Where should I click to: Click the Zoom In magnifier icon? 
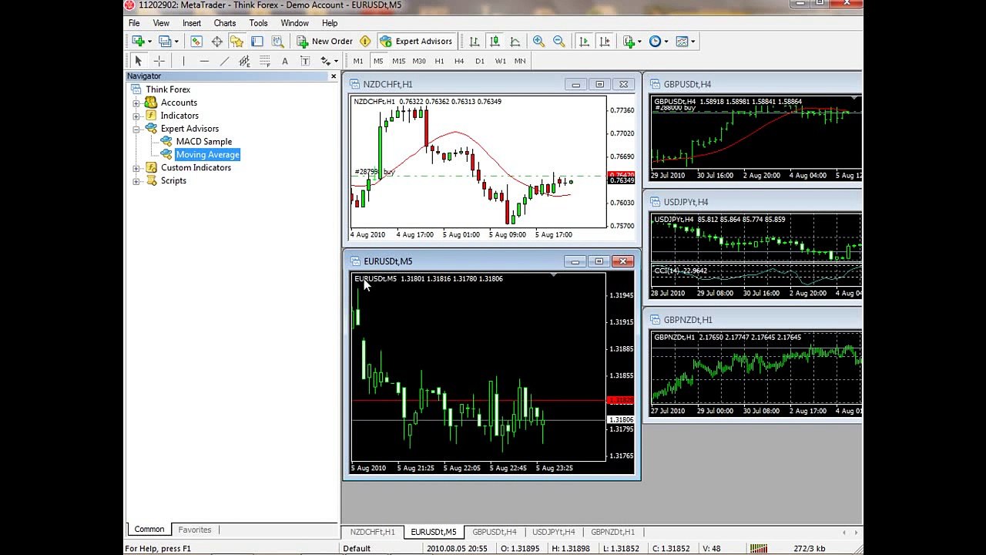538,42
